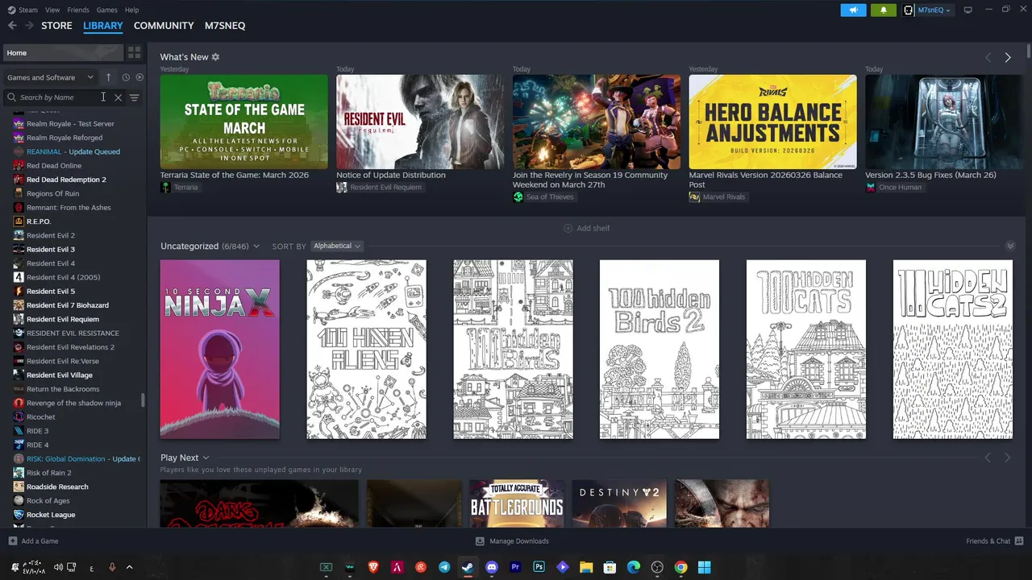Open Telegram from the taskbar

444,567
